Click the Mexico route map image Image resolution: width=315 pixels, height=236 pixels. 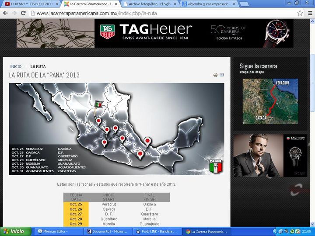116,129
